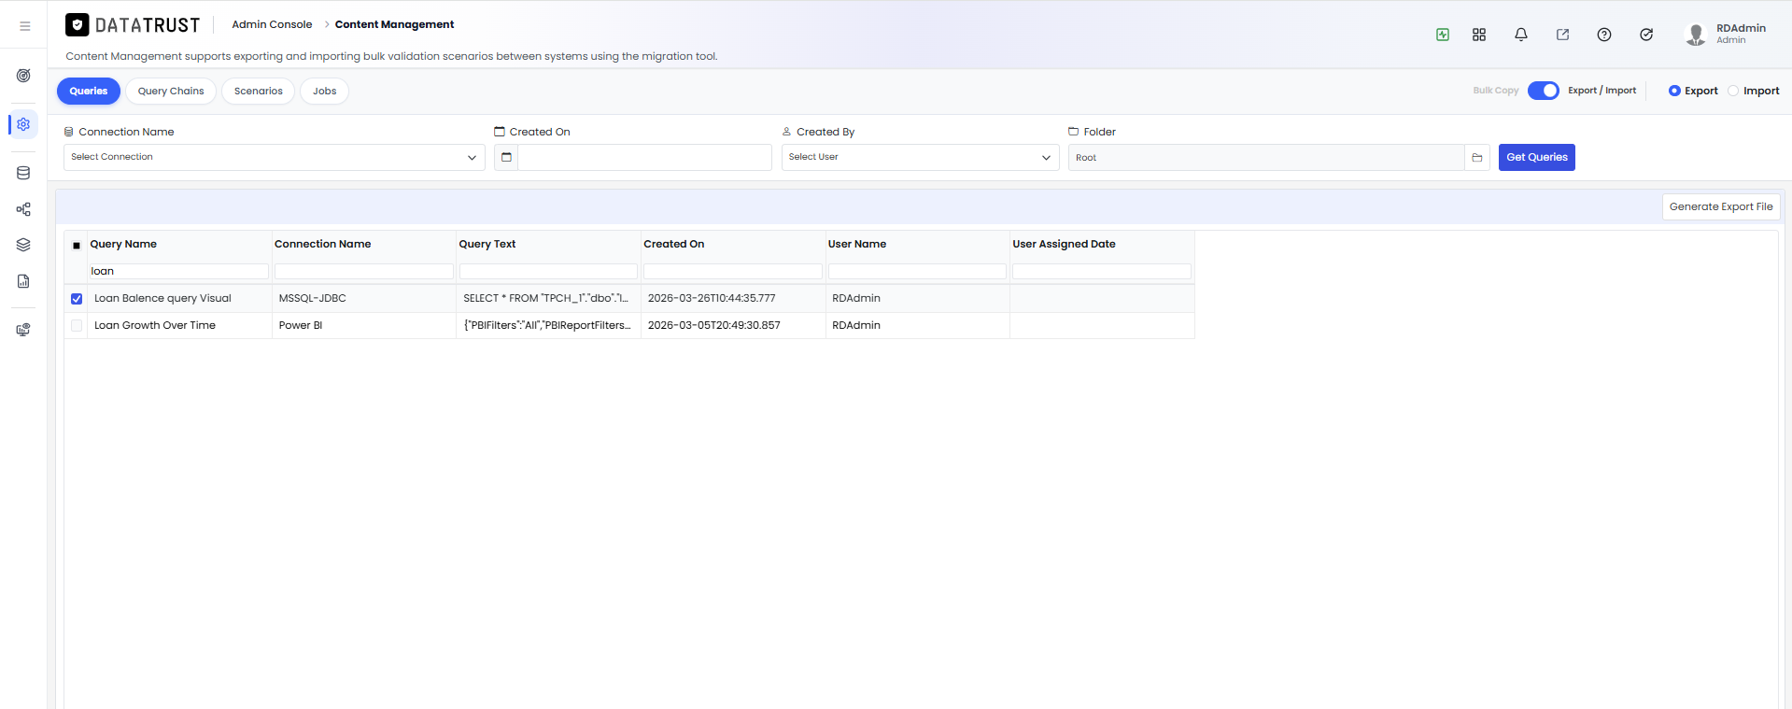The width and height of the screenshot is (1792, 709).
Task: Switch to the Query Chains tab
Action: point(171,91)
